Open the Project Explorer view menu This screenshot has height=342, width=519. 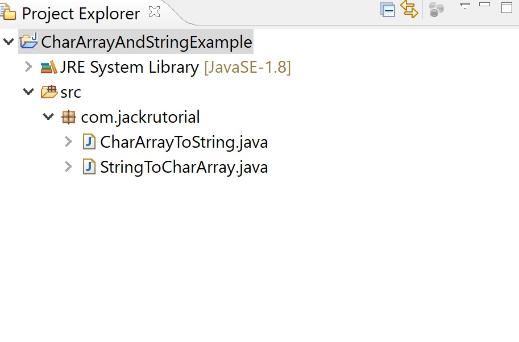[x=465, y=6]
